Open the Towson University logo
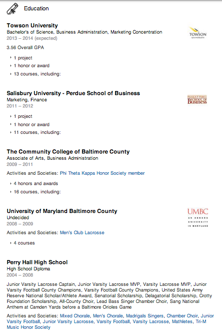This screenshot has width=222, height=335. 198,33
